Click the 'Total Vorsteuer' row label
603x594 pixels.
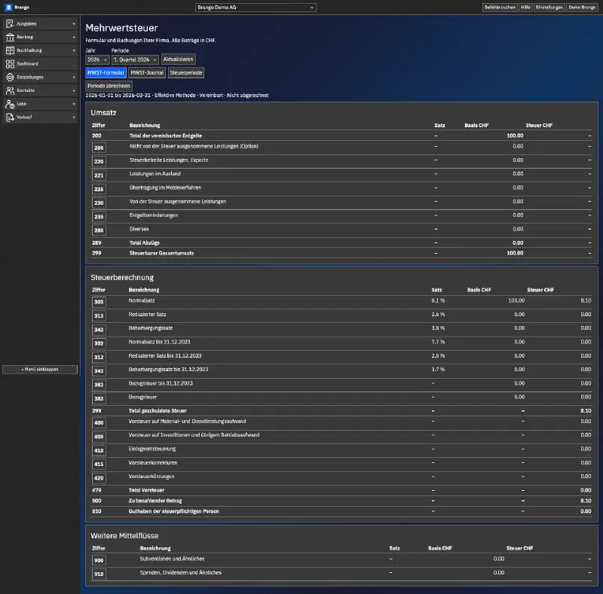[146, 490]
